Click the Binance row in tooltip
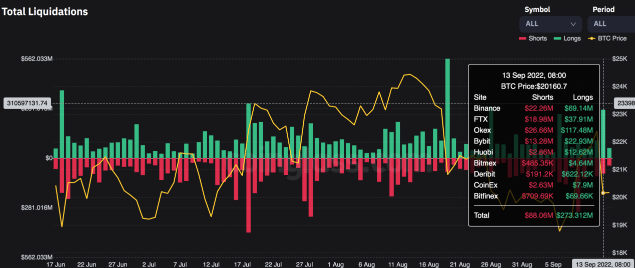The height and width of the screenshot is (268, 635). coord(533,108)
